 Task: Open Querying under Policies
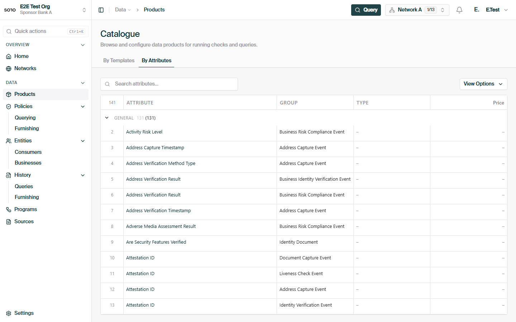click(x=25, y=118)
